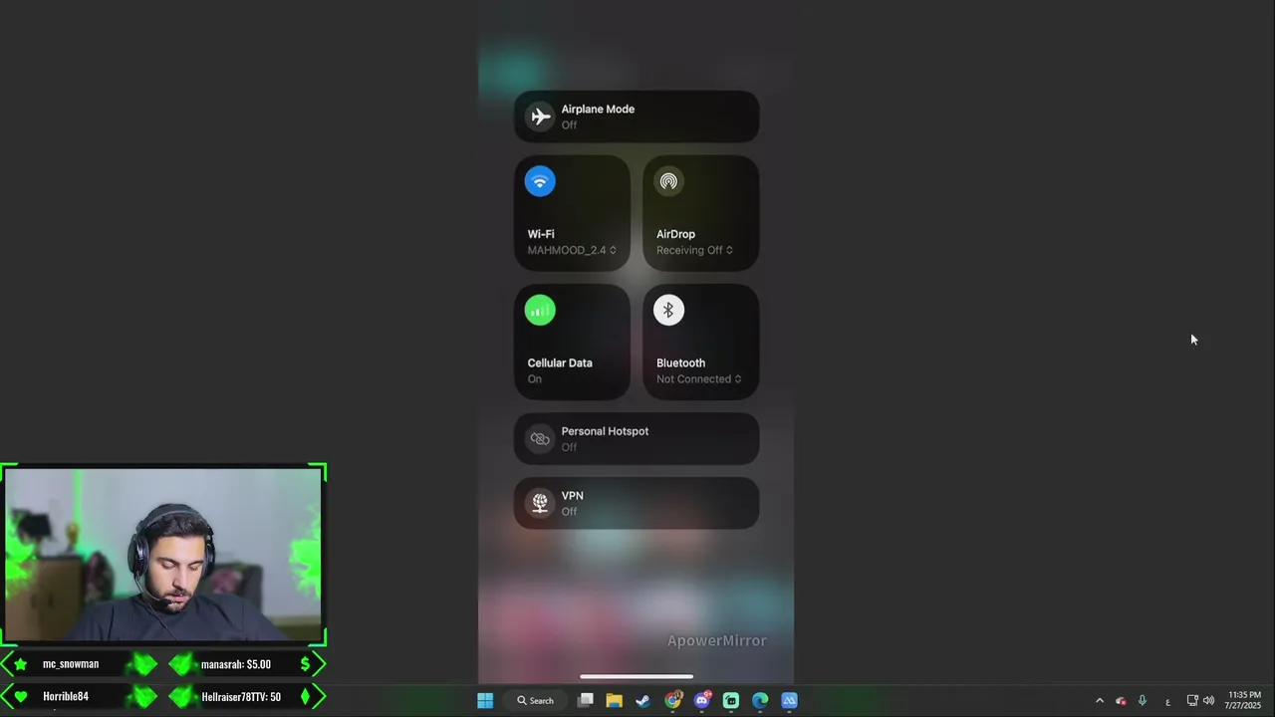Open the clock showing 11:35 PM
The image size is (1275, 717).
click(1243, 700)
